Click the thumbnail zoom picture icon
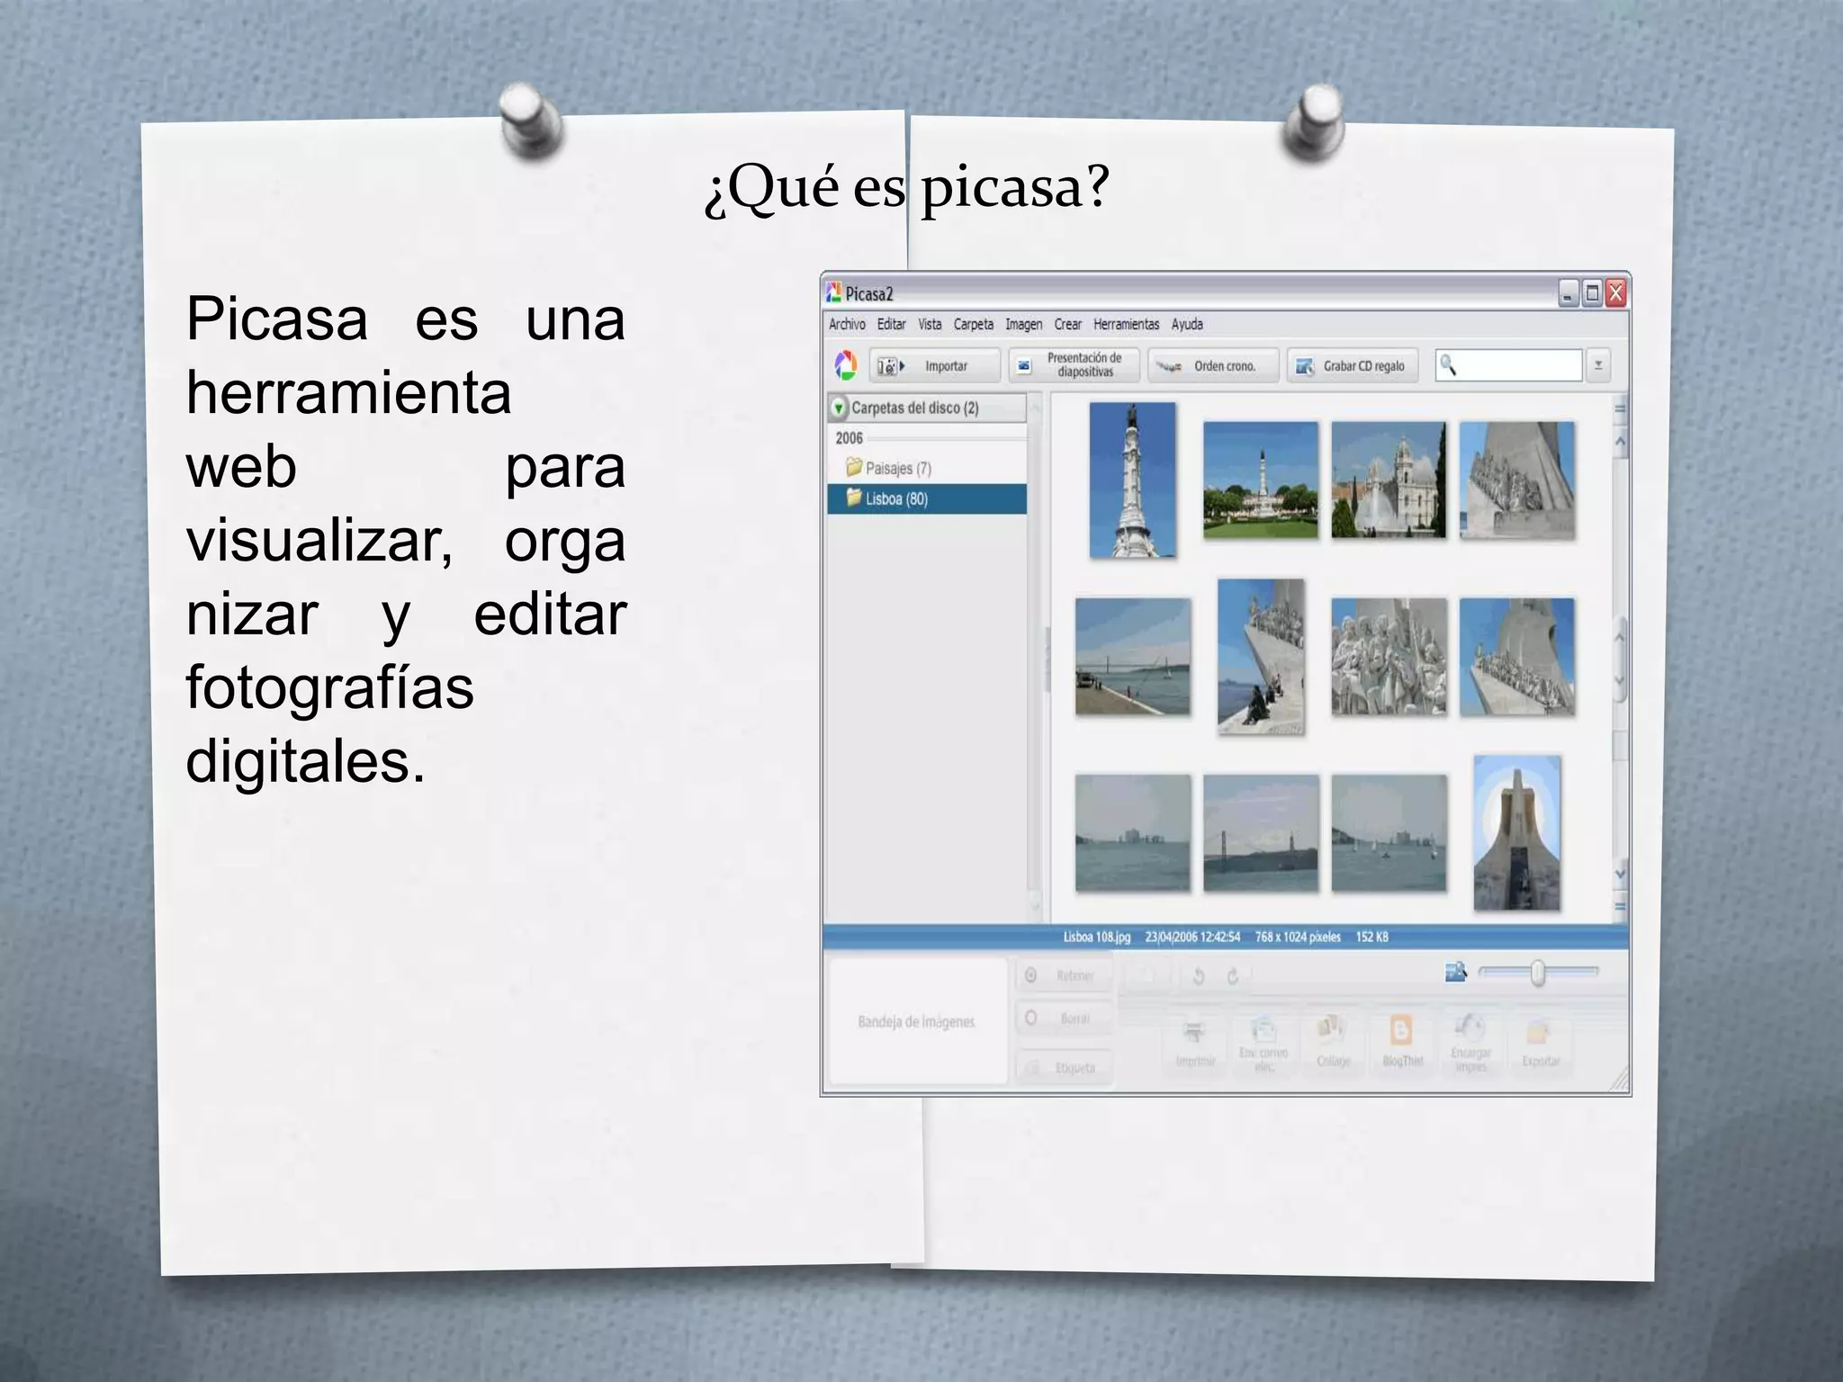The width and height of the screenshot is (1843, 1382). (1455, 972)
